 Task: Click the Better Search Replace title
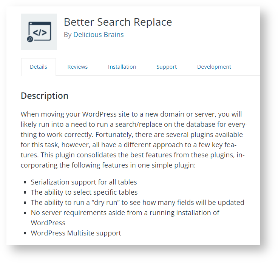(118, 22)
